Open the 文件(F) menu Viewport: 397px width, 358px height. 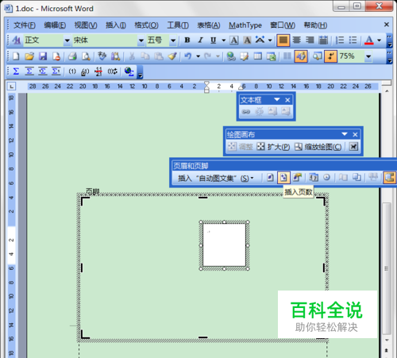(25, 25)
